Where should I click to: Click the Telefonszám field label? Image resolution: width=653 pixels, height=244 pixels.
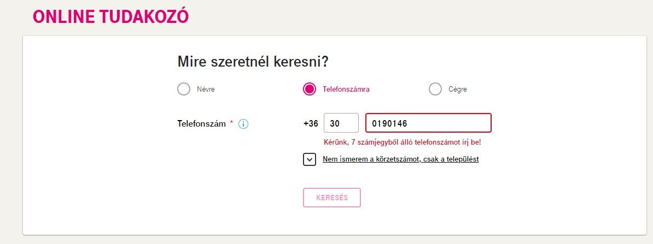coord(202,123)
